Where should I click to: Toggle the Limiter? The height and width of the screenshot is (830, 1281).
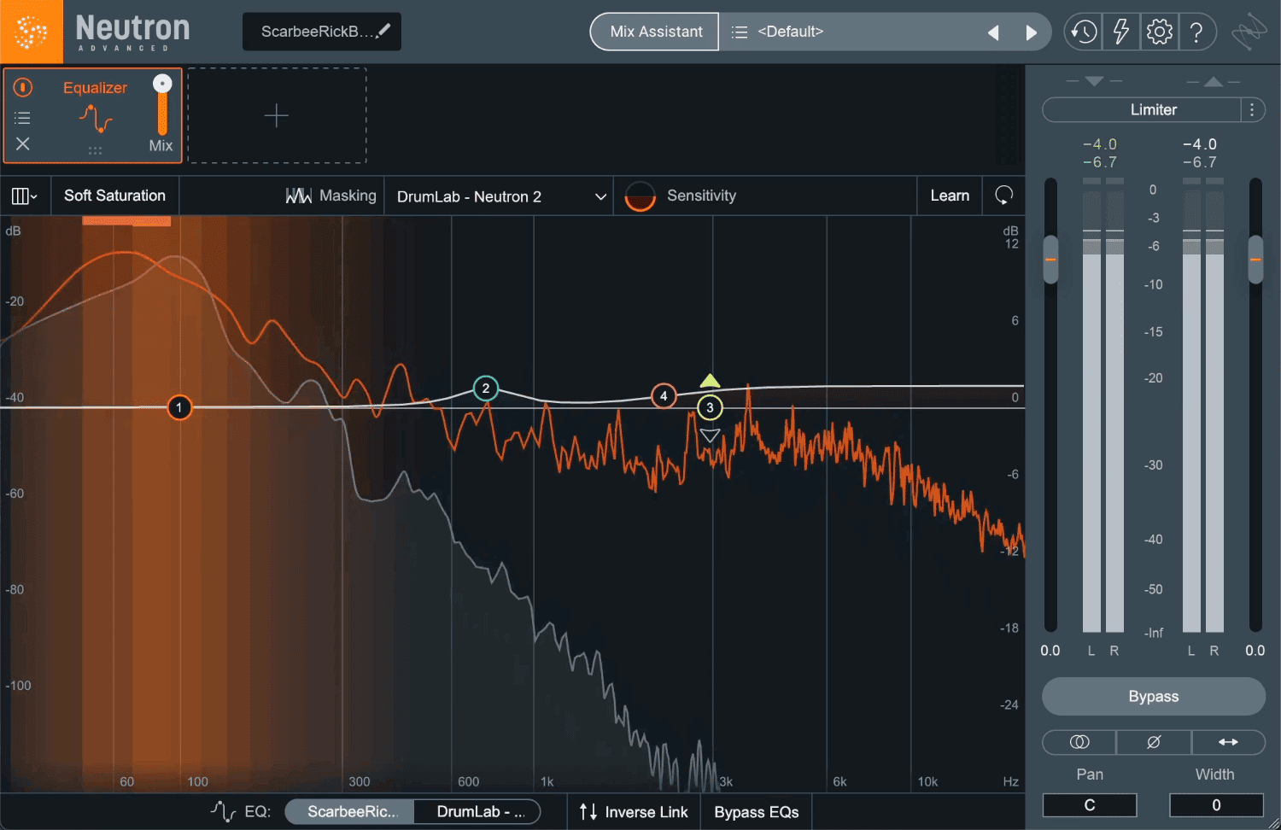click(x=1142, y=109)
